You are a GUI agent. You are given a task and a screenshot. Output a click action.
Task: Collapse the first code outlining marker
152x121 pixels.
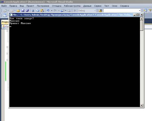tap(8, 31)
